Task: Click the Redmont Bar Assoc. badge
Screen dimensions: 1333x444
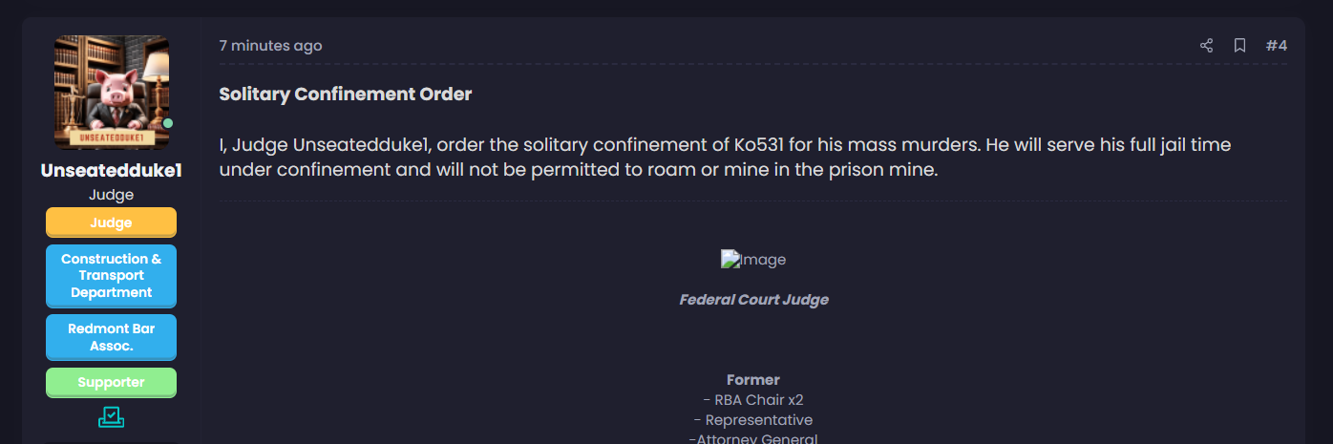Action: tap(111, 337)
